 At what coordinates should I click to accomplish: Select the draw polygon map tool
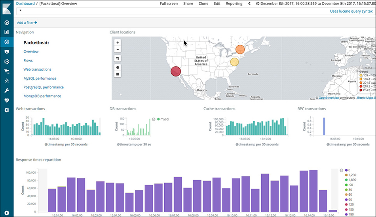[118, 67]
